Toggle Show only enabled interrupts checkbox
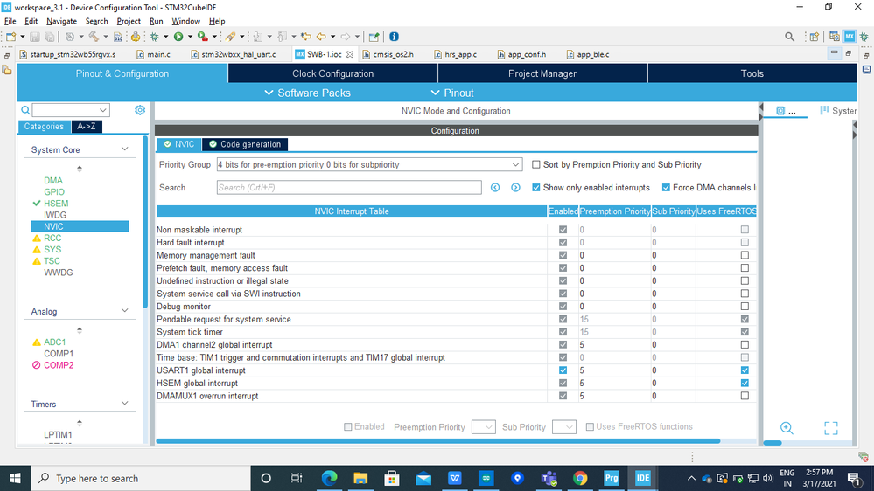This screenshot has height=491, width=874. pos(536,188)
